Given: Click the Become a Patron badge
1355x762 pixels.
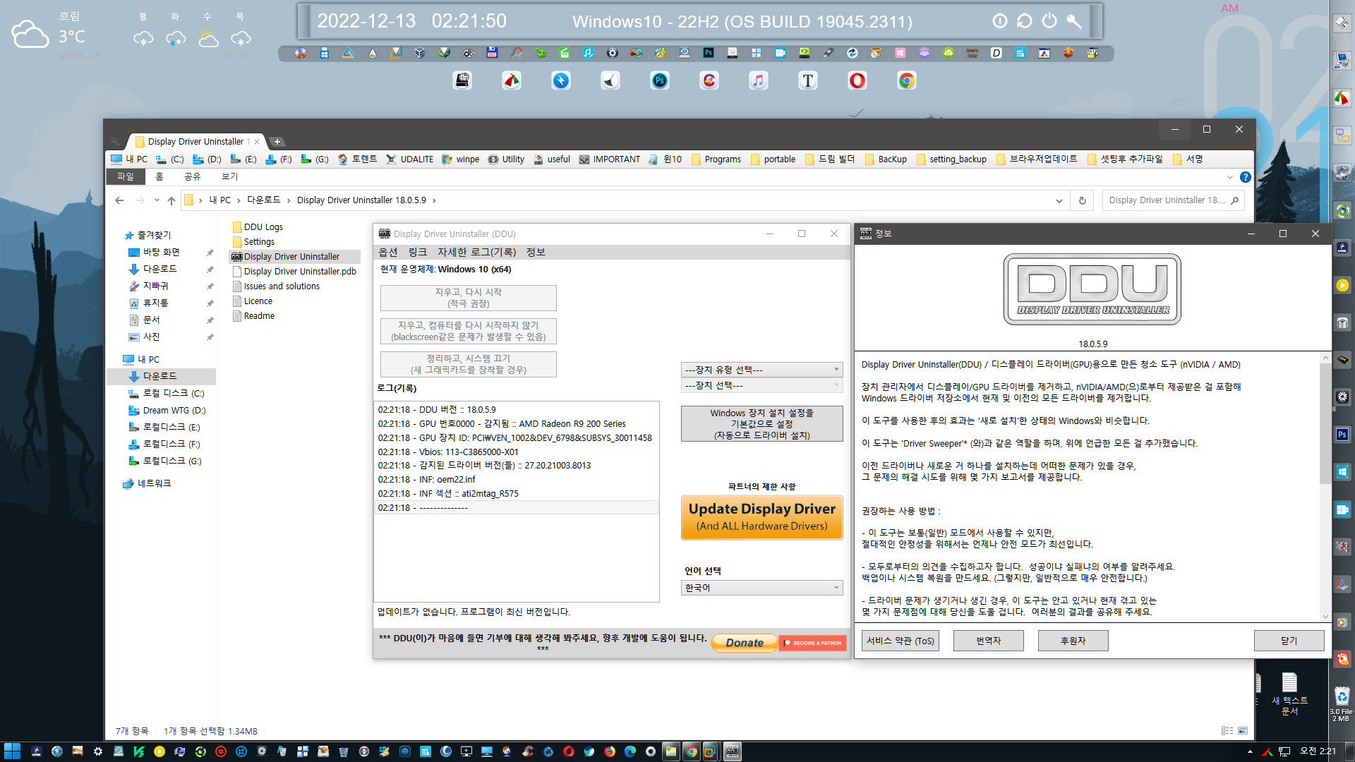Looking at the screenshot, I should pos(812,643).
